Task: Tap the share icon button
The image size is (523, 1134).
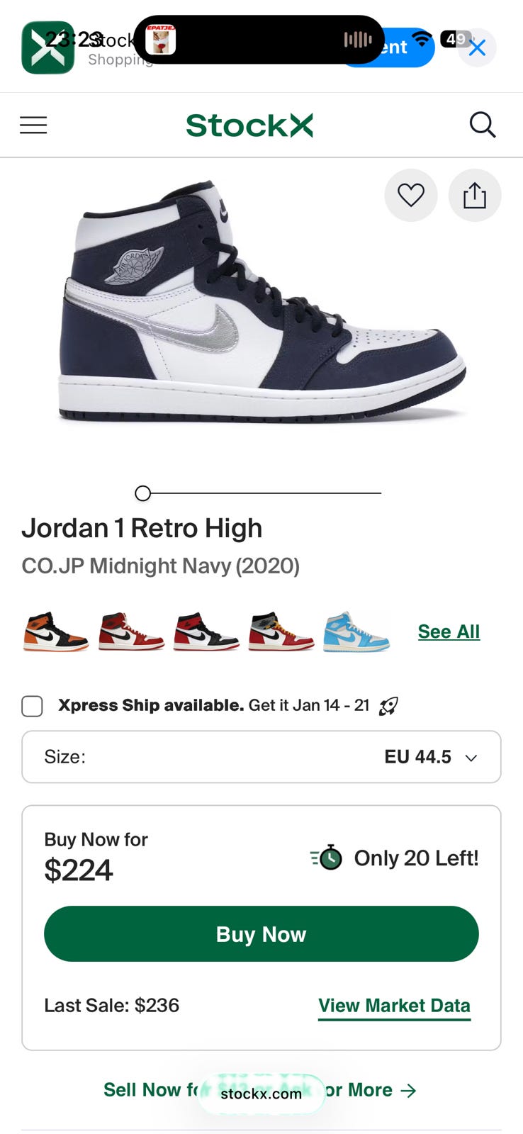Action: (474, 195)
